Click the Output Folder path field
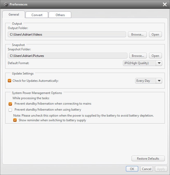This screenshot has height=175, width=170. 67,34
